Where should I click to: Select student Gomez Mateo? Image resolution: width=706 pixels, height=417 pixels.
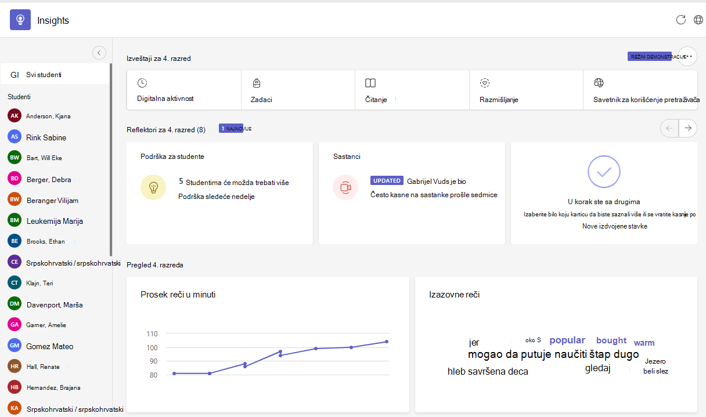pyautogui.click(x=55, y=346)
